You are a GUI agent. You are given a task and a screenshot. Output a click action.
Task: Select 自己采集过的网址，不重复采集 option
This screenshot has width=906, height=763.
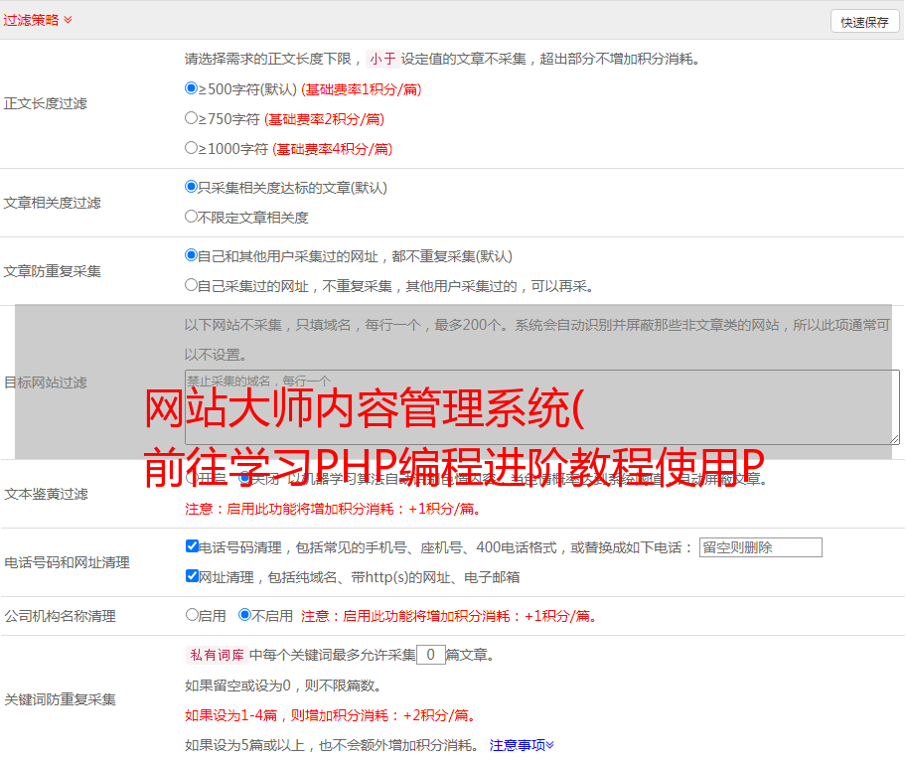click(x=191, y=285)
